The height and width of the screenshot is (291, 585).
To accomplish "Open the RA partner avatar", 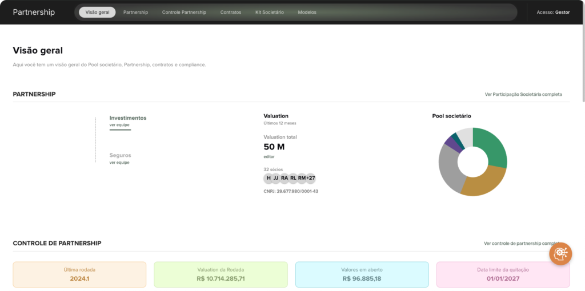I will tap(285, 178).
